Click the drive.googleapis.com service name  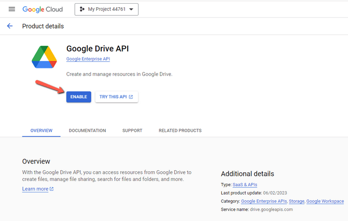tap(271, 210)
